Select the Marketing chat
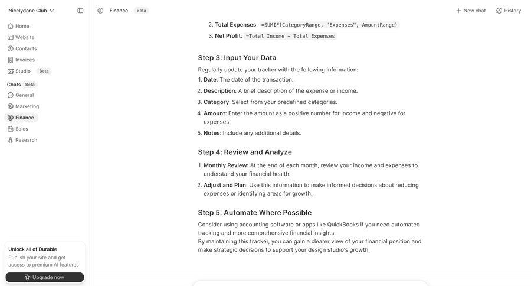The image size is (531, 286). pos(27,106)
